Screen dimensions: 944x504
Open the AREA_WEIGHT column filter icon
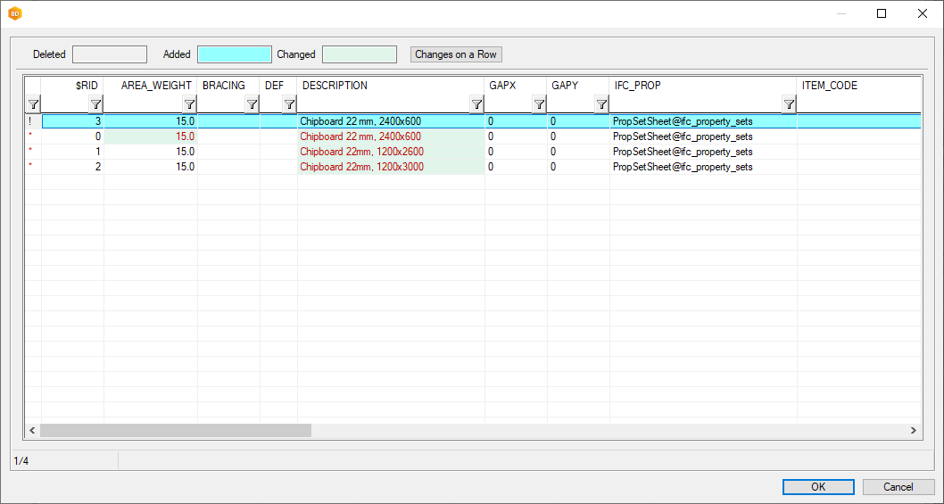coord(189,104)
